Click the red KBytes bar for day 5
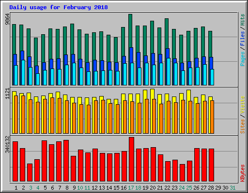The image size is (248, 193). pyautogui.click(x=44, y=161)
